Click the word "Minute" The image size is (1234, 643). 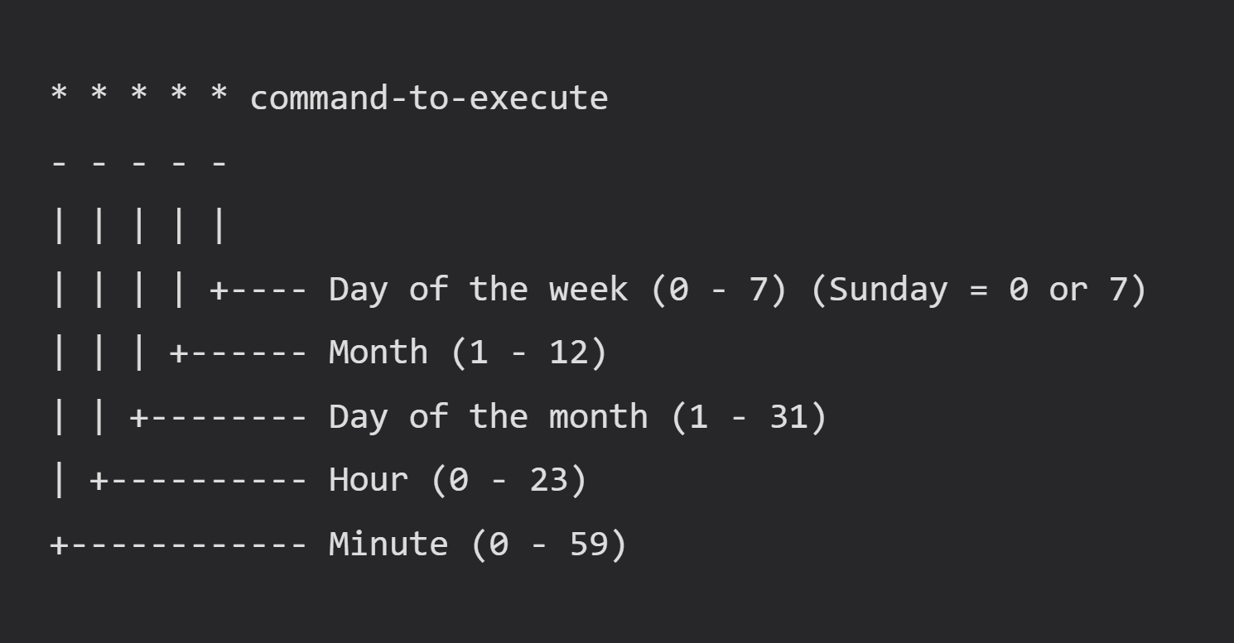[x=388, y=544]
